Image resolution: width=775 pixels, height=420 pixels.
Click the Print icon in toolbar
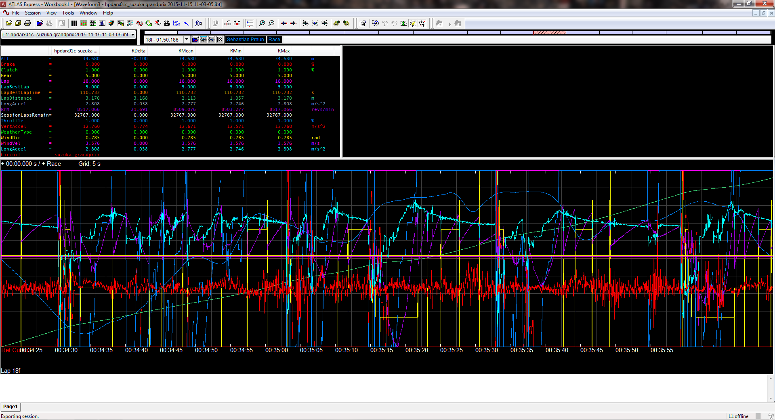(x=27, y=23)
